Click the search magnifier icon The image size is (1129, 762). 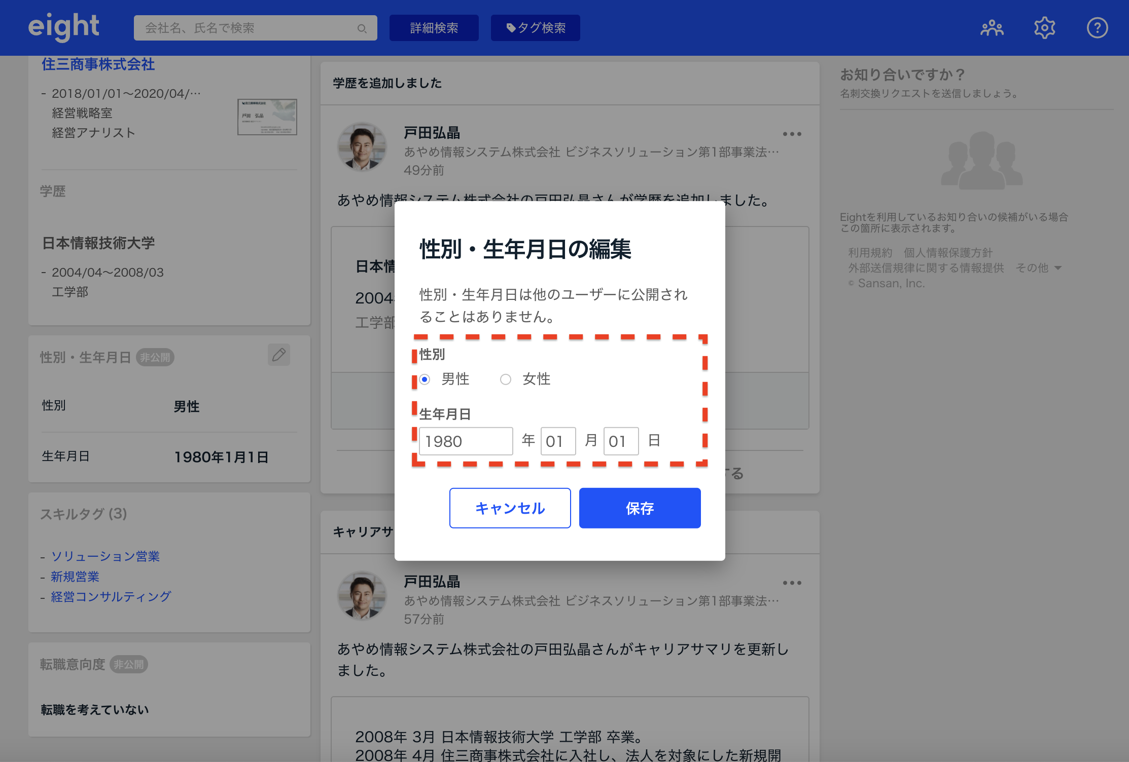click(x=362, y=28)
